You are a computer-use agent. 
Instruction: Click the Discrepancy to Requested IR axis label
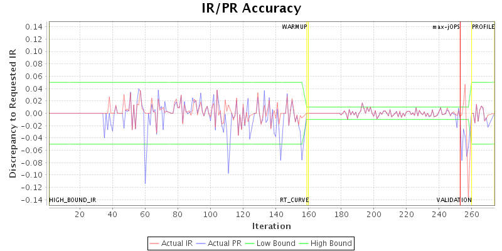12,113
